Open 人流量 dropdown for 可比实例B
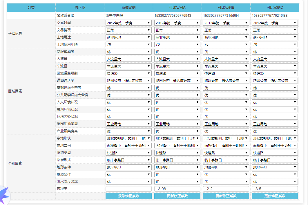This screenshot has width=308, height=205. 226,59
